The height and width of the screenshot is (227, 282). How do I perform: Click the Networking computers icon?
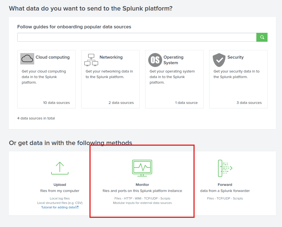(91, 60)
